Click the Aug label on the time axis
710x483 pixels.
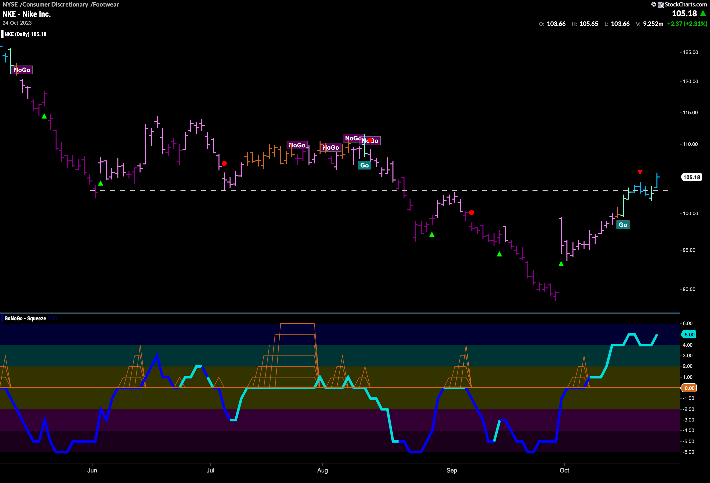pyautogui.click(x=322, y=470)
